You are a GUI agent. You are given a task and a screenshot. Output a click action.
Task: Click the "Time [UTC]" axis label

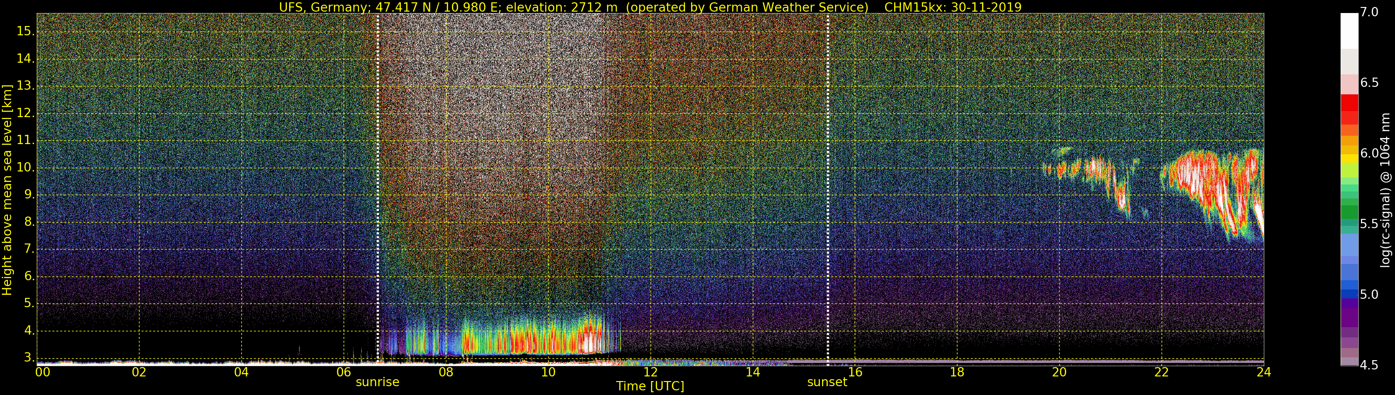coord(650,386)
